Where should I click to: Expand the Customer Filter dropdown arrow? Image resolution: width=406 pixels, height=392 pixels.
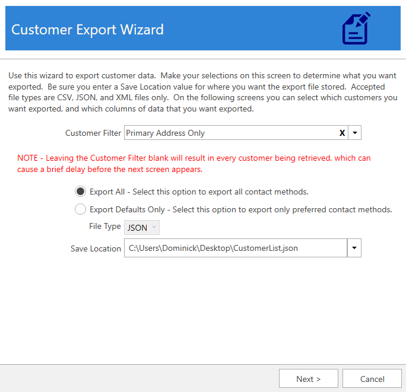tap(354, 133)
